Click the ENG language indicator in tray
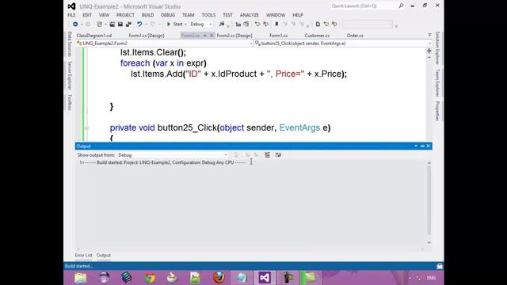 click(431, 278)
